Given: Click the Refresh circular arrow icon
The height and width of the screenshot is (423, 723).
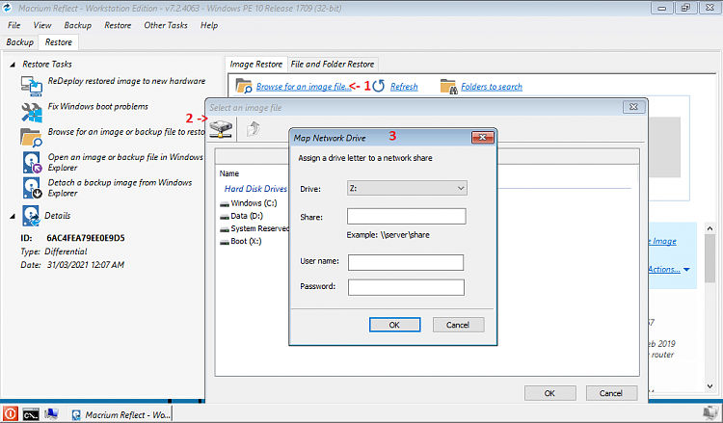Looking at the screenshot, I should pyautogui.click(x=379, y=86).
